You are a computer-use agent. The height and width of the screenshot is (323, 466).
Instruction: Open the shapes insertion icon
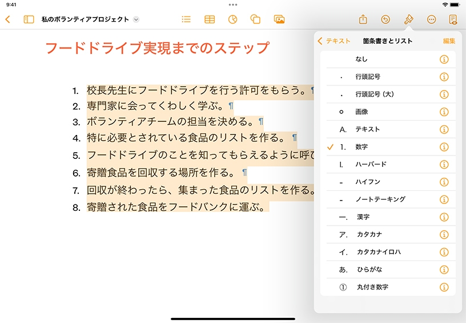point(255,19)
